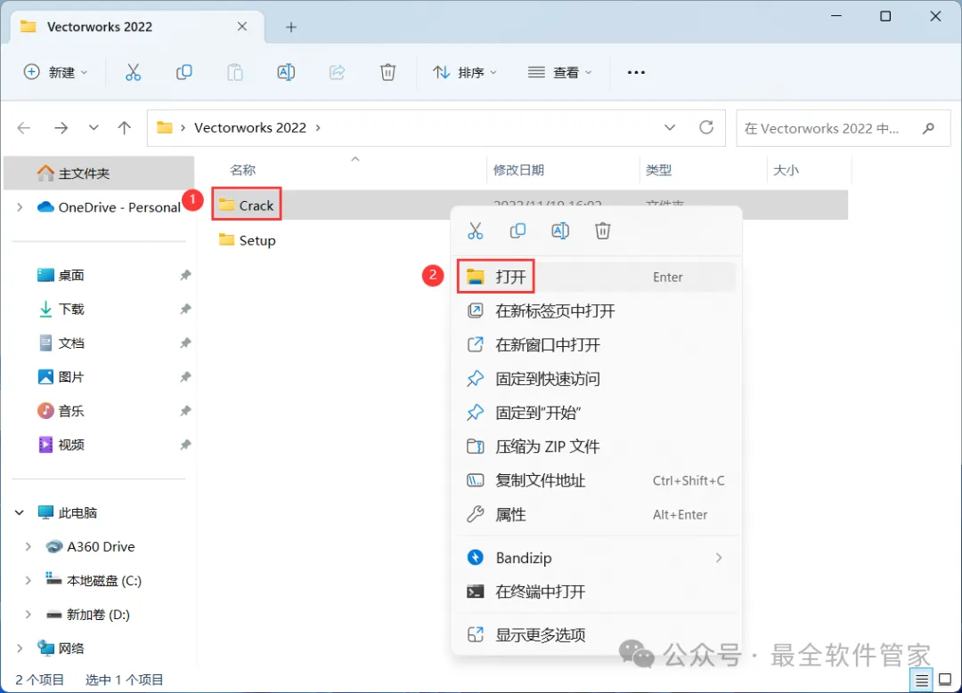This screenshot has height=693, width=962.
Task: Choose 在新标签页中打开 menu item
Action: [x=596, y=310]
